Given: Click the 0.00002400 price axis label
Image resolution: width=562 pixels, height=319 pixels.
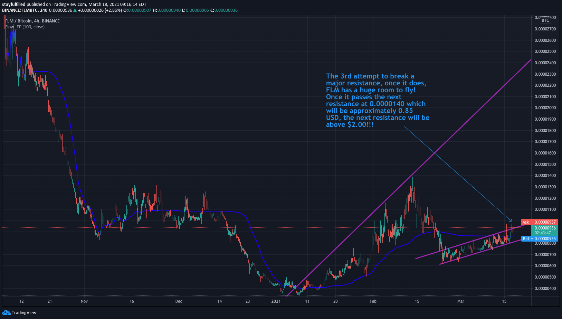Looking at the screenshot, I should pos(545,63).
